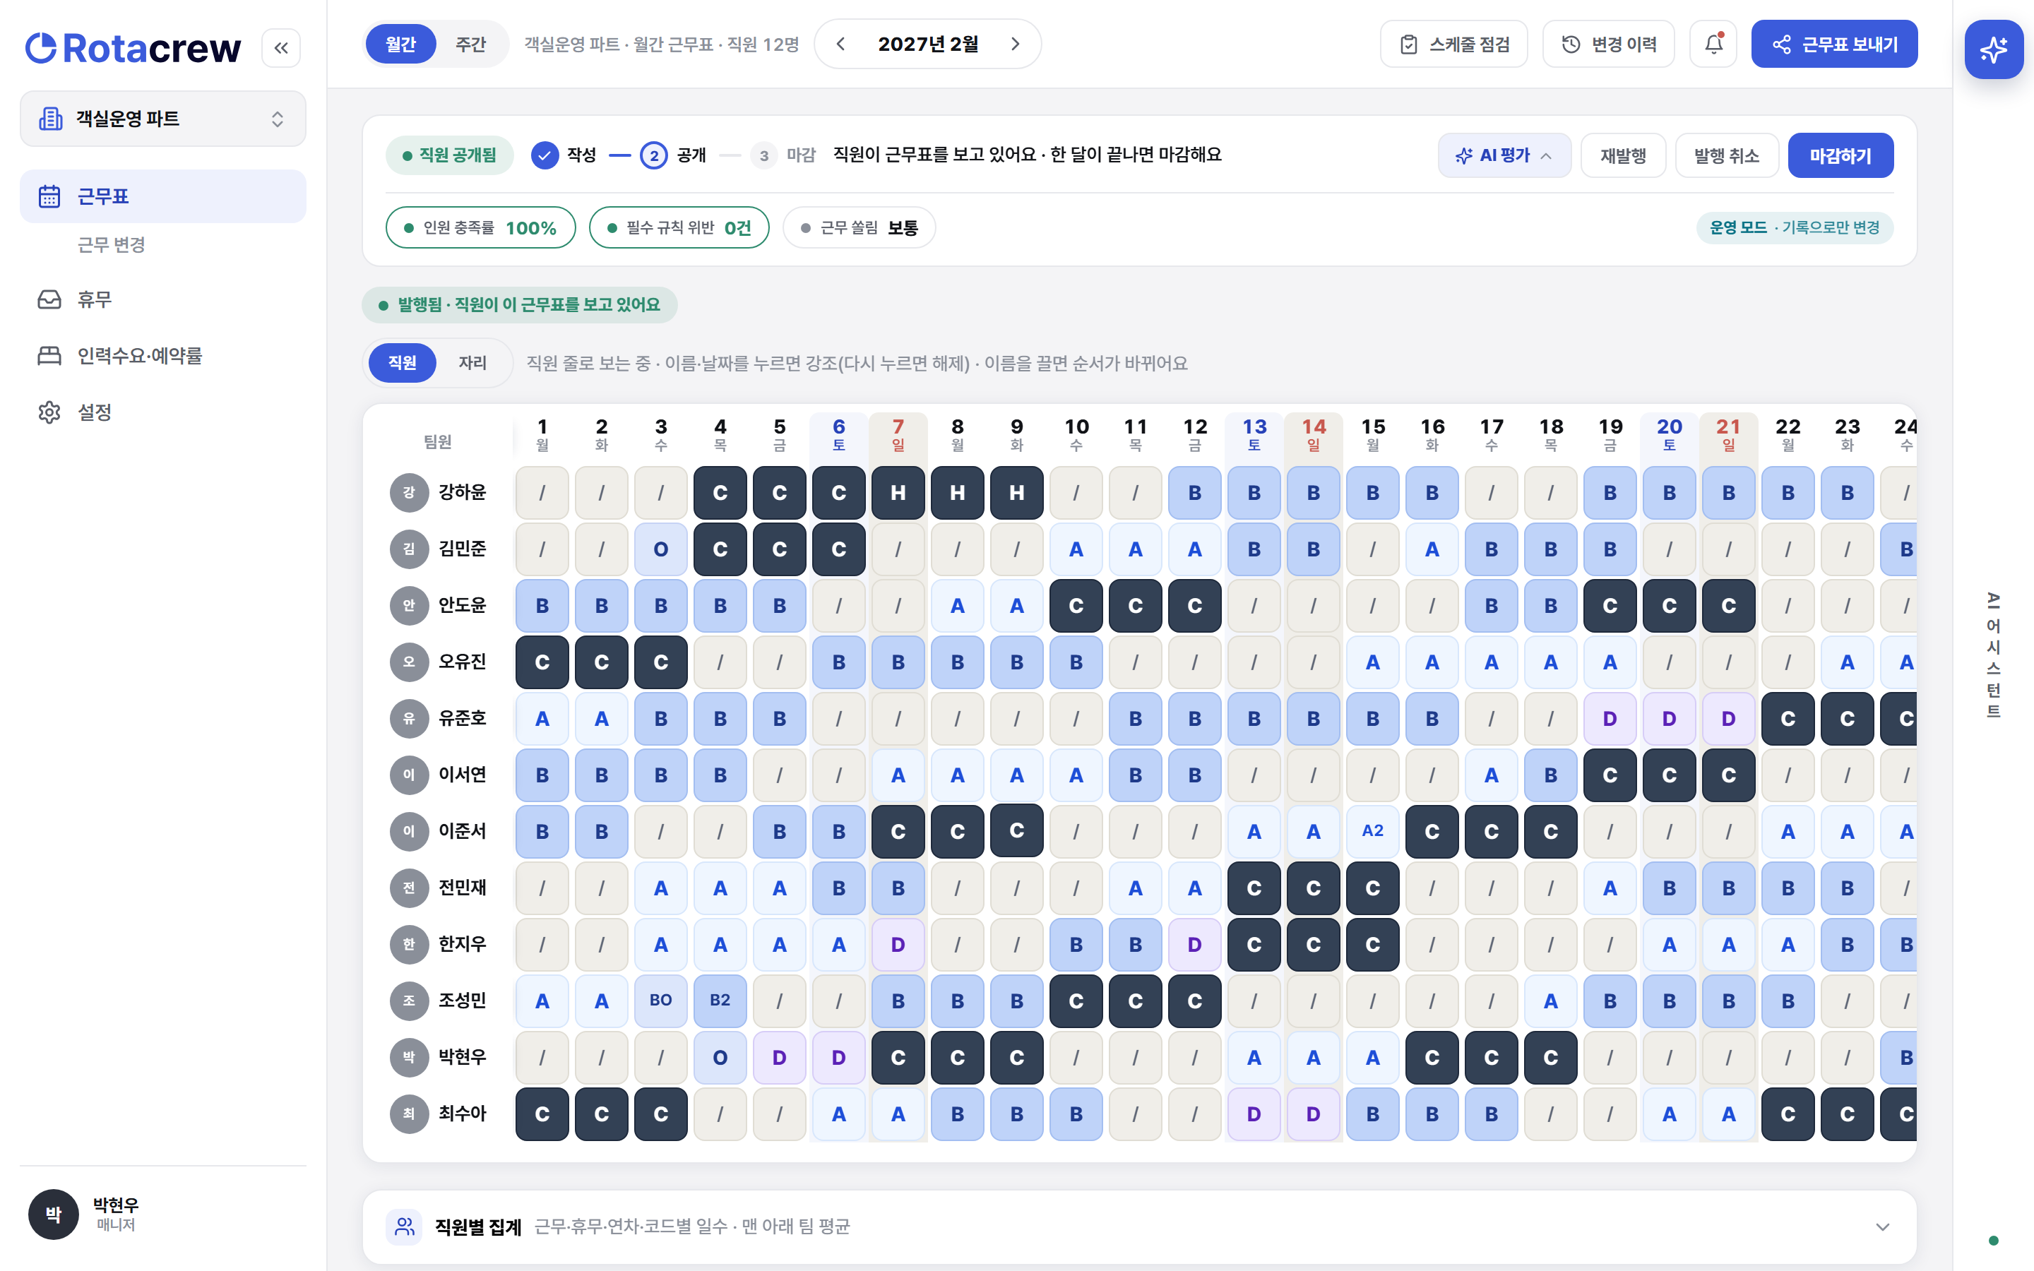Click the 마감 step 3 indicator

tap(763, 155)
